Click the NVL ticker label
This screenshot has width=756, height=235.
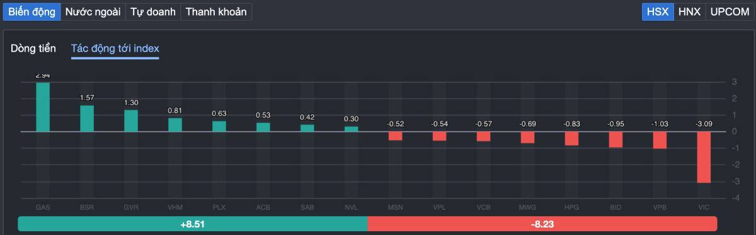(352, 207)
